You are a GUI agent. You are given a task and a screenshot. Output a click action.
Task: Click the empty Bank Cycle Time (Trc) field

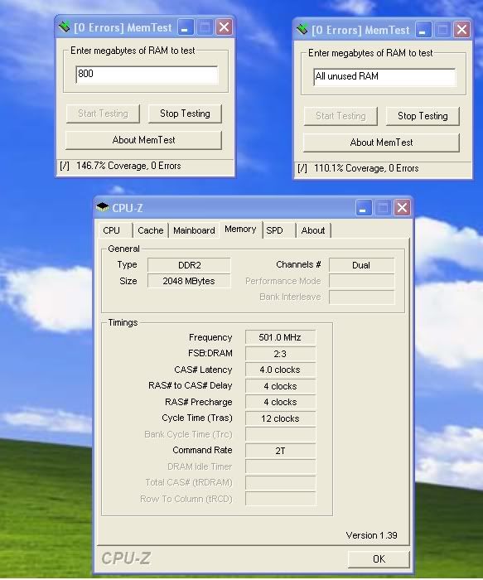[x=280, y=434]
